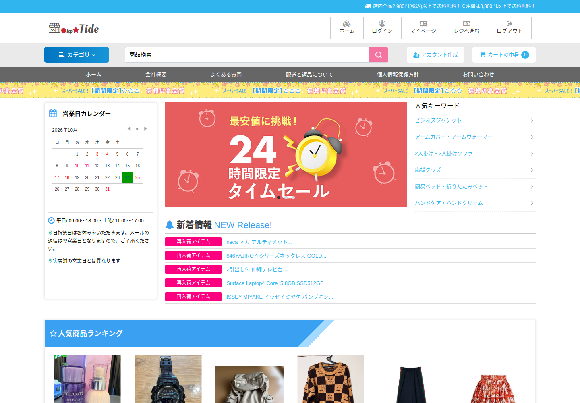Click the chevron beside ハンドケア・ハンドクリーム
Screen dimensions: 580x403
click(532, 203)
